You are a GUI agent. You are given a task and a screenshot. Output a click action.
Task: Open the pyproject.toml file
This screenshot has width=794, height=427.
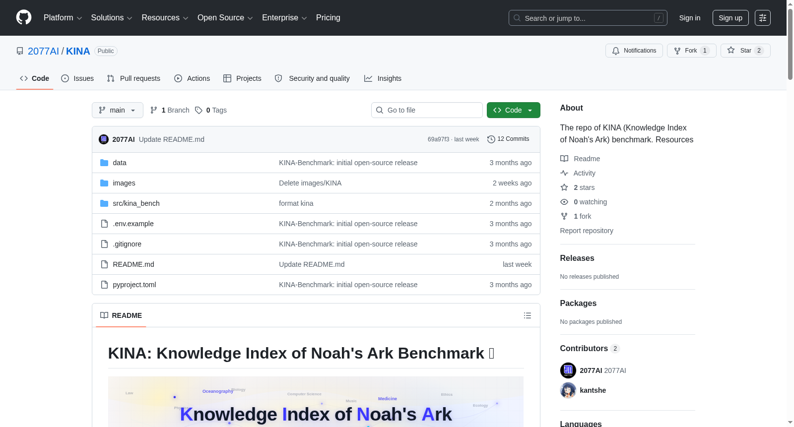coord(134,285)
